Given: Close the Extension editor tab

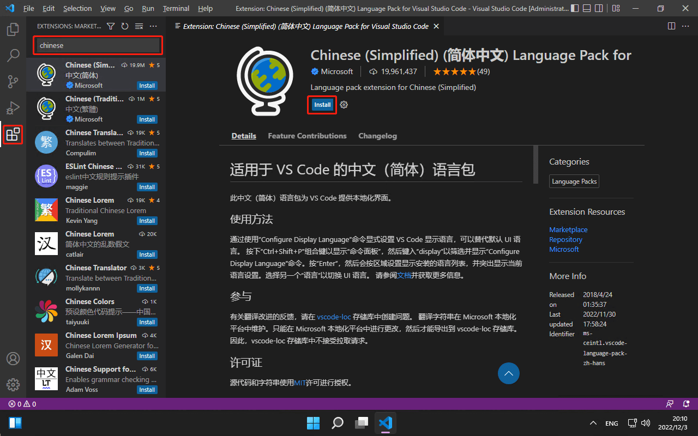Looking at the screenshot, I should 435,26.
